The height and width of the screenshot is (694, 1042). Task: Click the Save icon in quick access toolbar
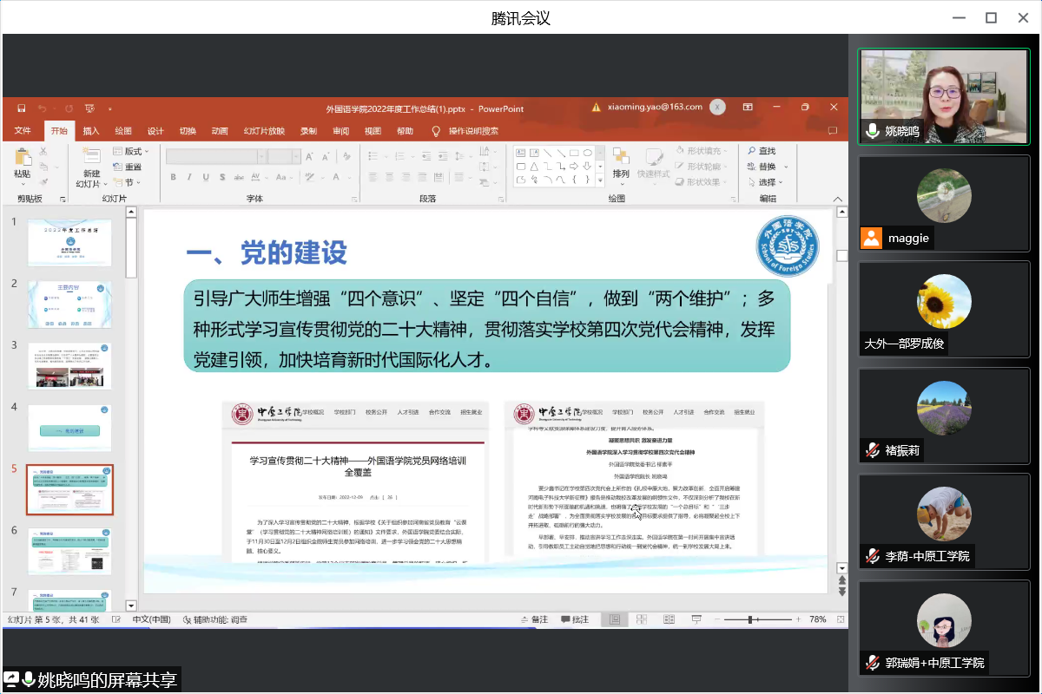pyautogui.click(x=21, y=108)
